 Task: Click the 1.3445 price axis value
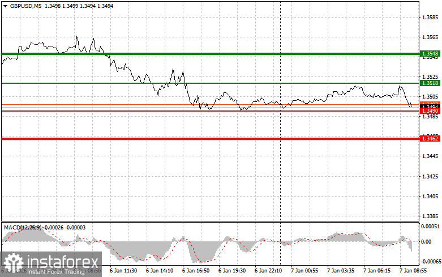[x=430, y=156]
